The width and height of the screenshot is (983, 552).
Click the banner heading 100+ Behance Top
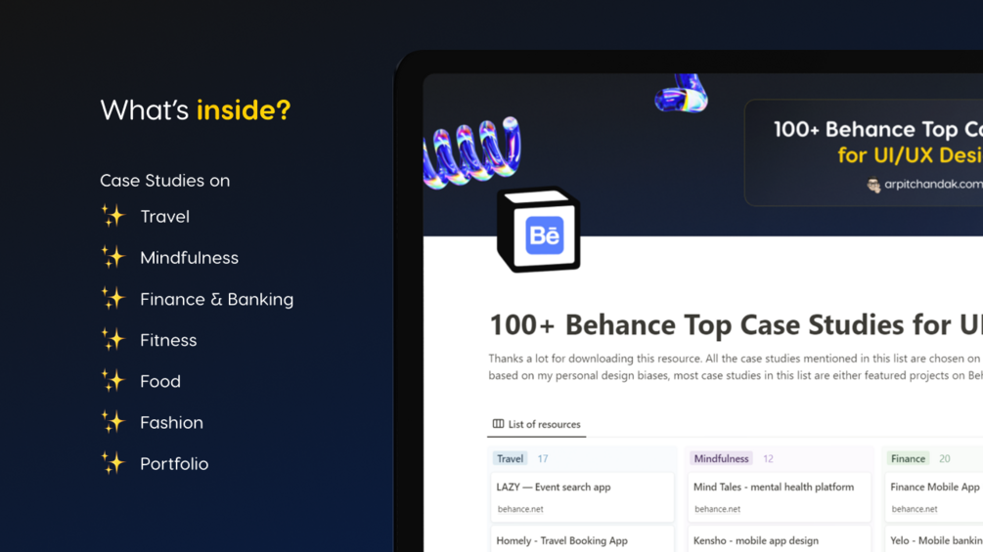coord(877,129)
